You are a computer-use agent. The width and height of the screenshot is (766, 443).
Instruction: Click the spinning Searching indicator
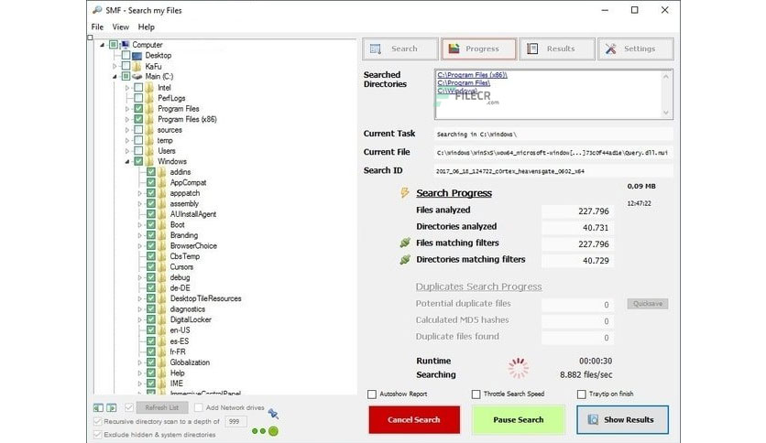(x=518, y=368)
